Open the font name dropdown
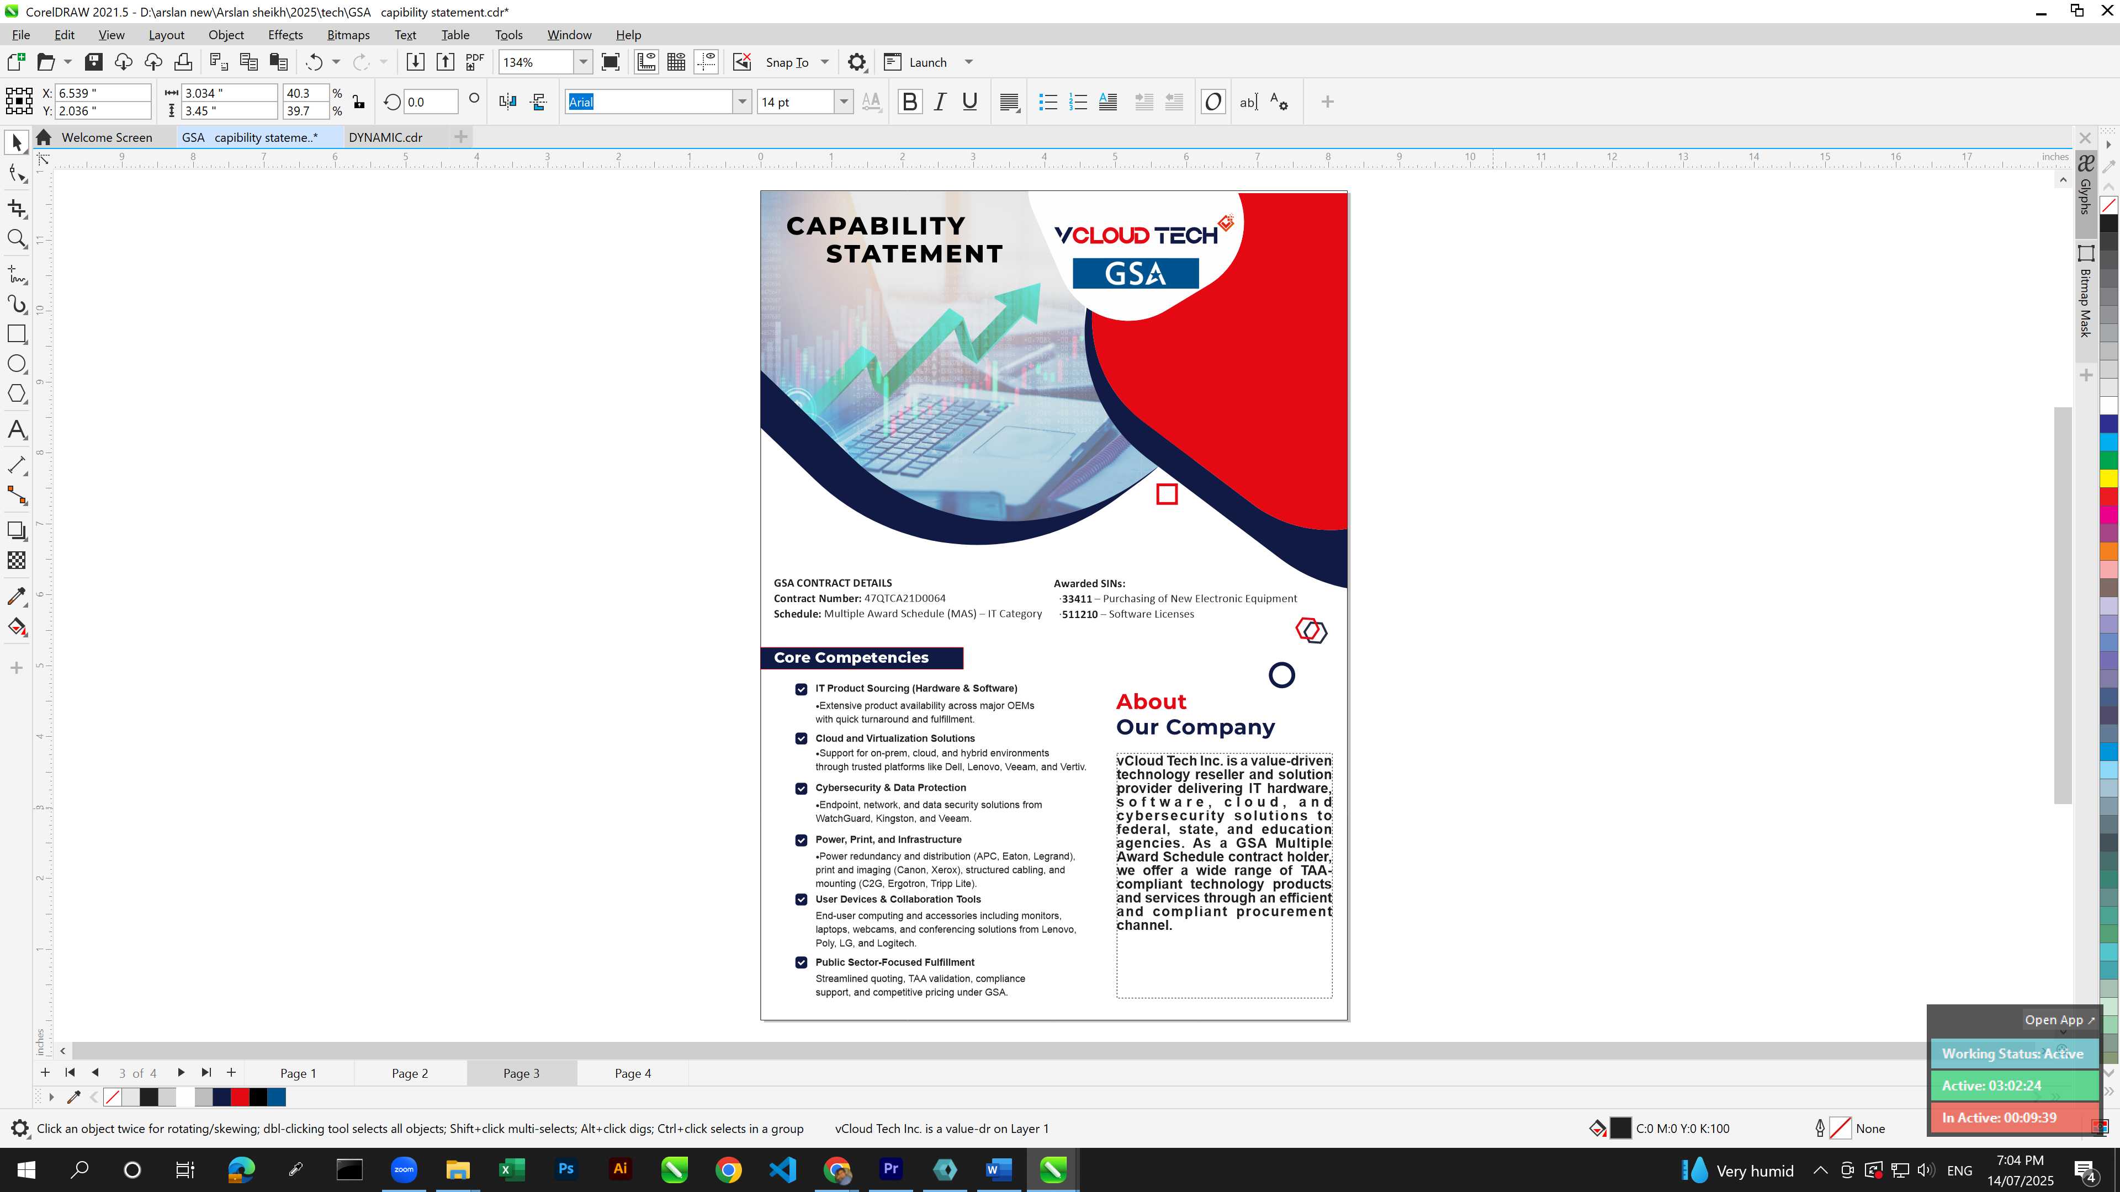Screen dimensions: 2120x1192 741,102
